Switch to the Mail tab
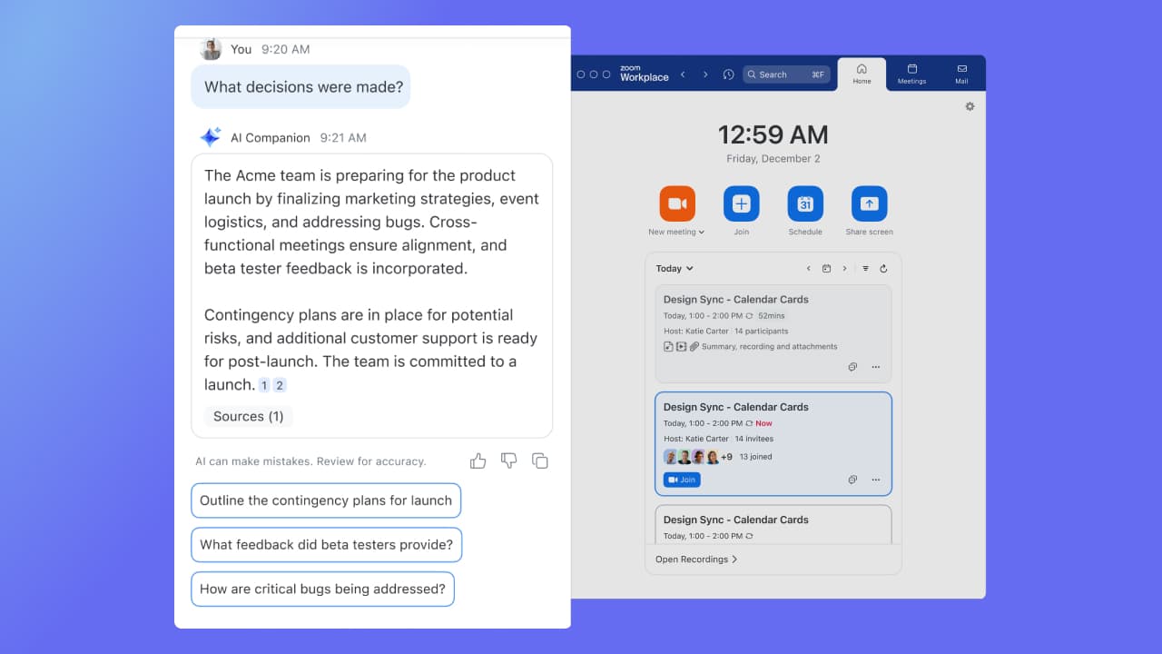This screenshot has height=654, width=1162. point(961,74)
